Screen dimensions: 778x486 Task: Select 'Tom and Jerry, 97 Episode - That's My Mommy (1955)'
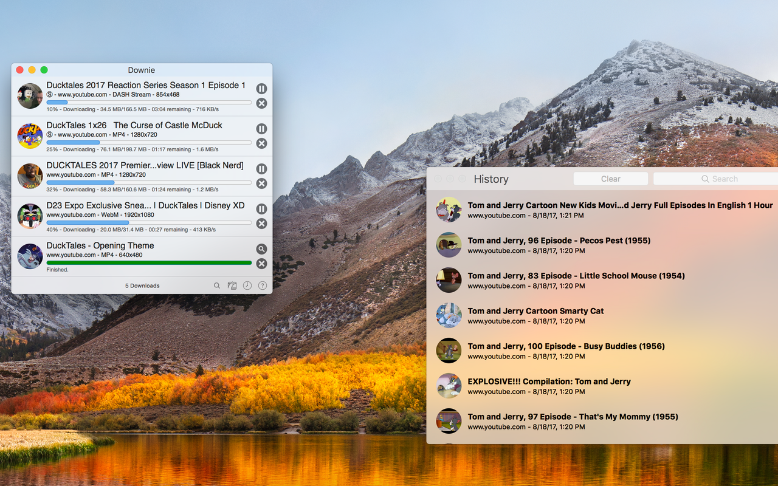coord(573,417)
